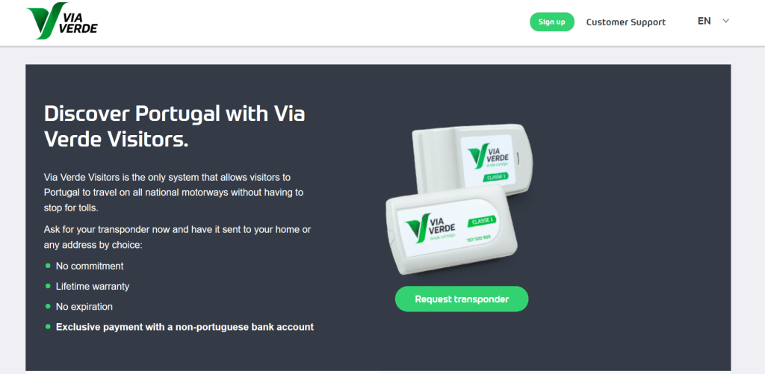Click the Via Verde logo in the header

[62, 21]
